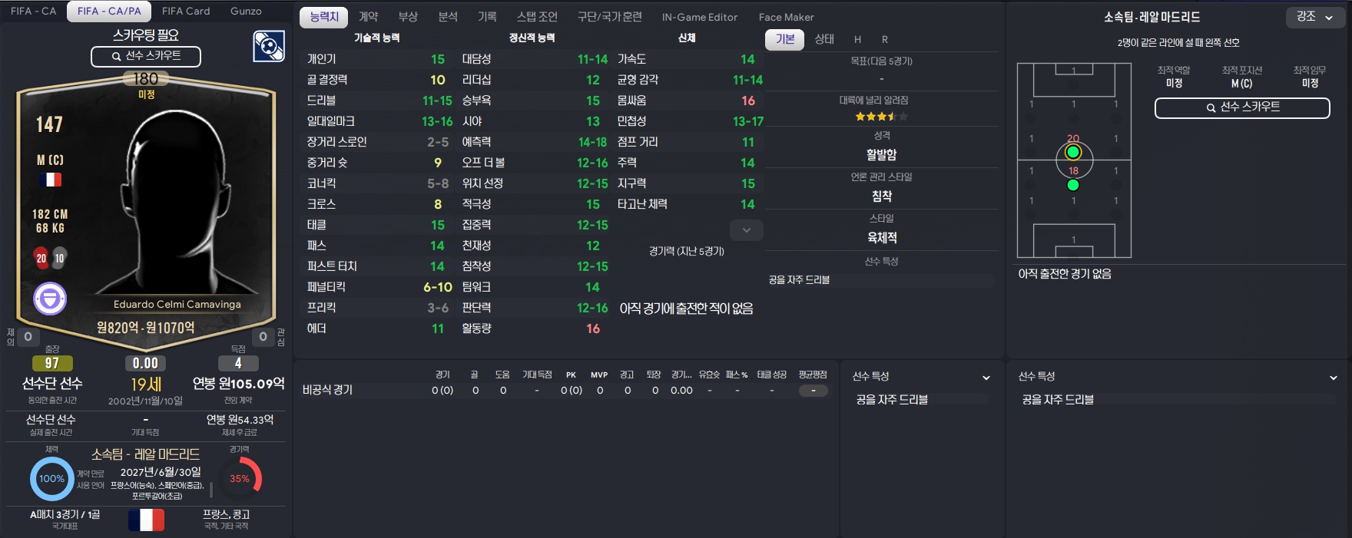Screen dimensions: 1352x538
Task: Click the purple shield icon on the card
Action: 50,299
